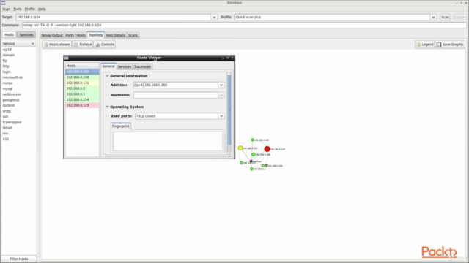This screenshot has width=469, height=263.
Task: Open the Traceroute tab in Hosts Viewer
Action: 142,66
